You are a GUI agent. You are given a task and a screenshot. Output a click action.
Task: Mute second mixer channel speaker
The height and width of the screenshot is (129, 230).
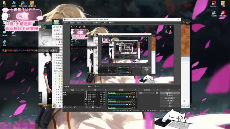(130, 104)
